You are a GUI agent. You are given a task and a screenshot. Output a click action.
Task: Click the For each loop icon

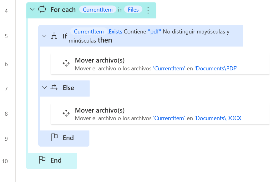42,9
